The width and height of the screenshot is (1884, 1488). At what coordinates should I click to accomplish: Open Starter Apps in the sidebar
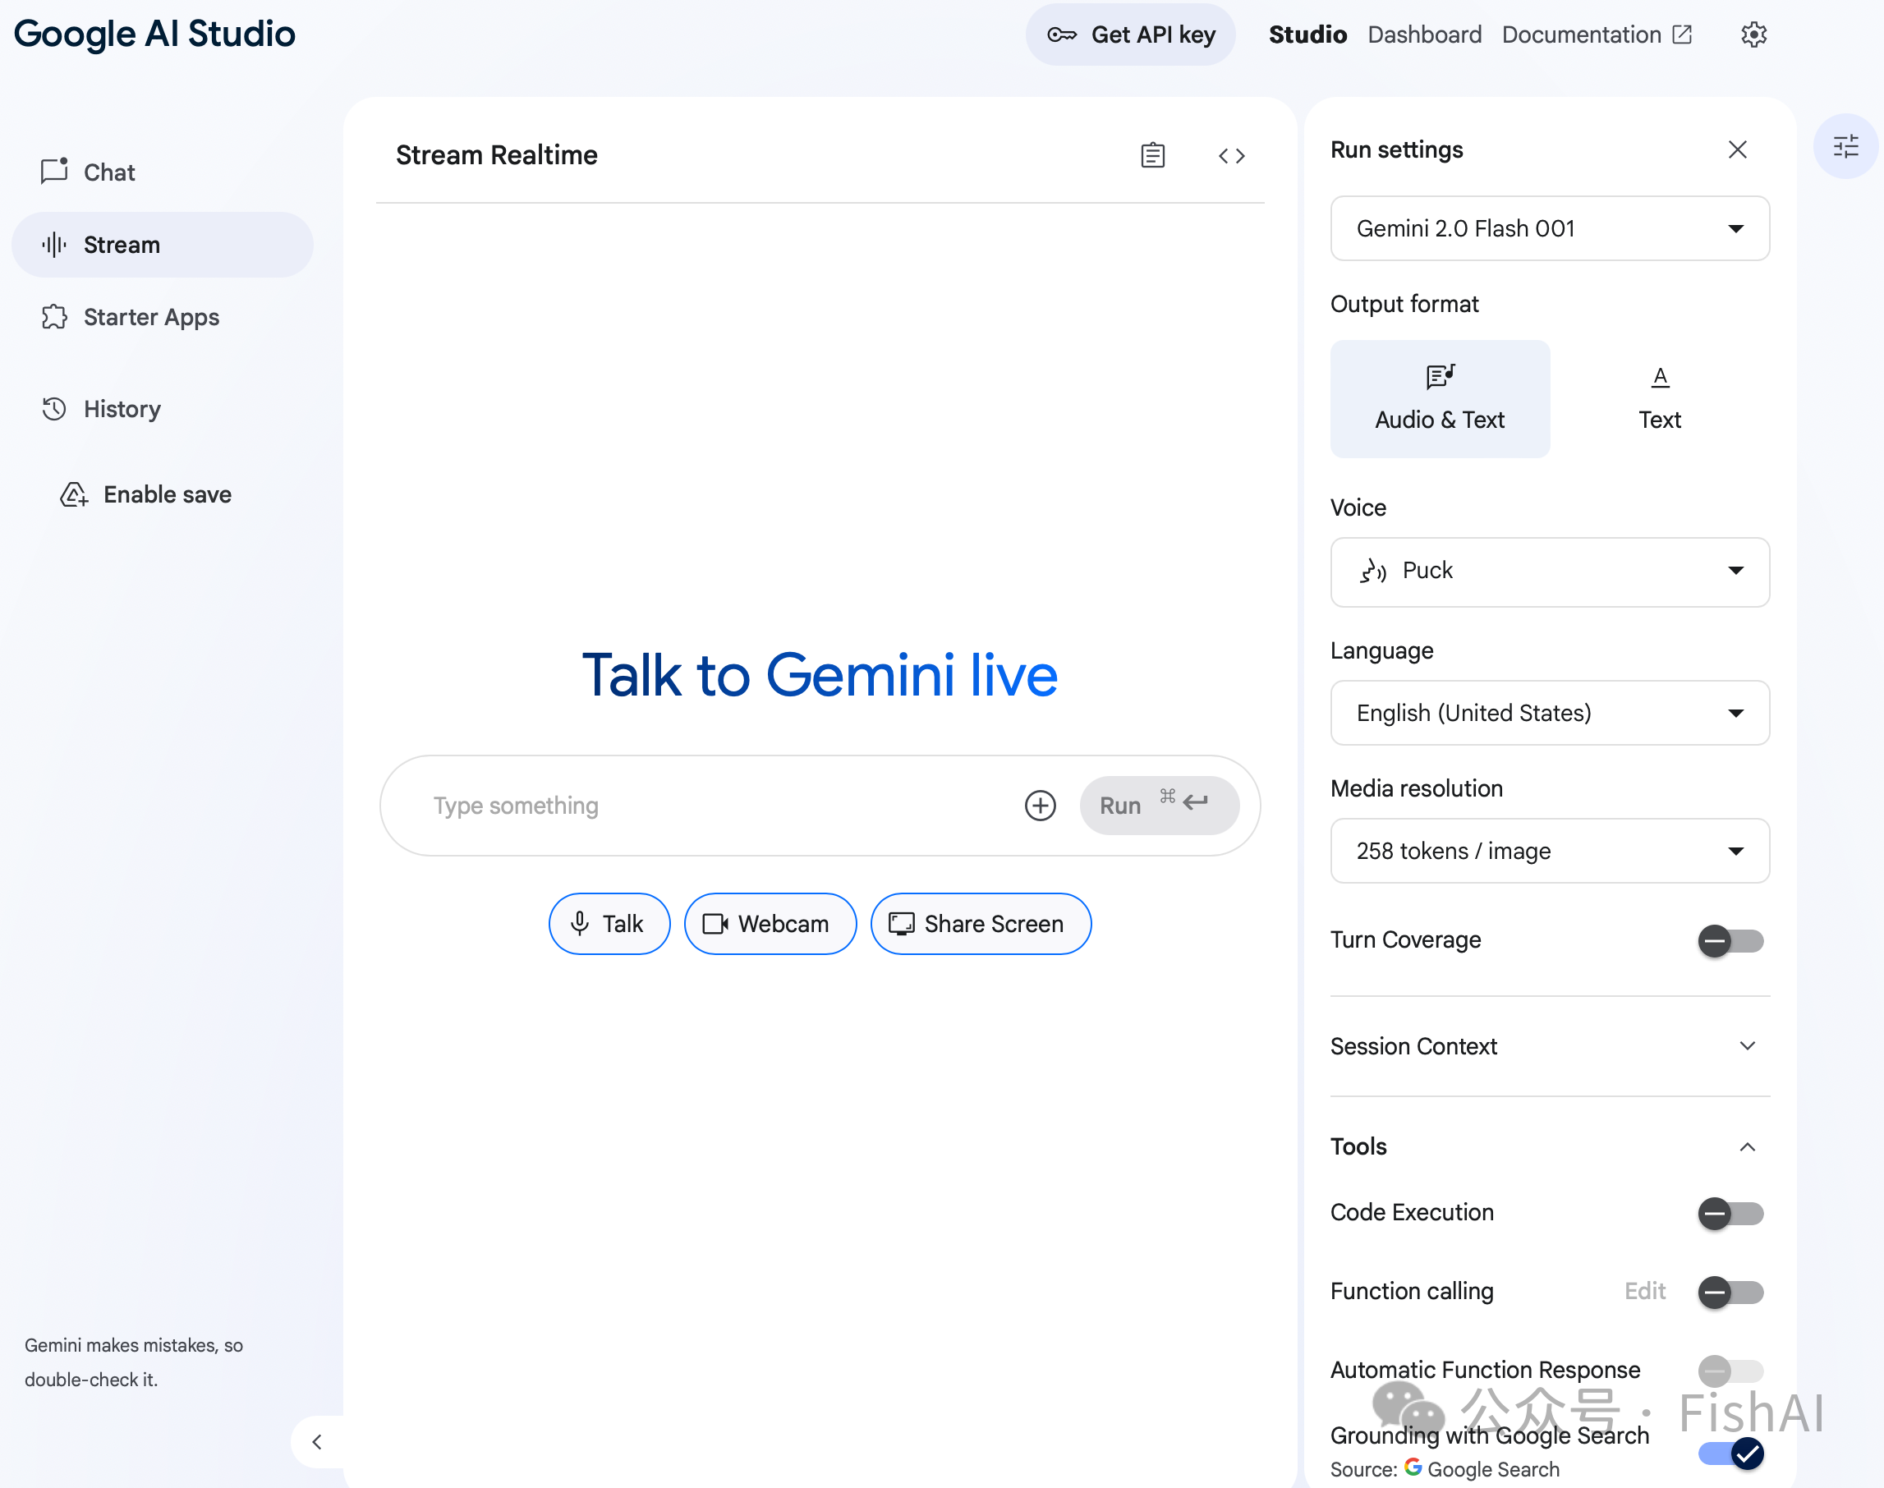(162, 317)
